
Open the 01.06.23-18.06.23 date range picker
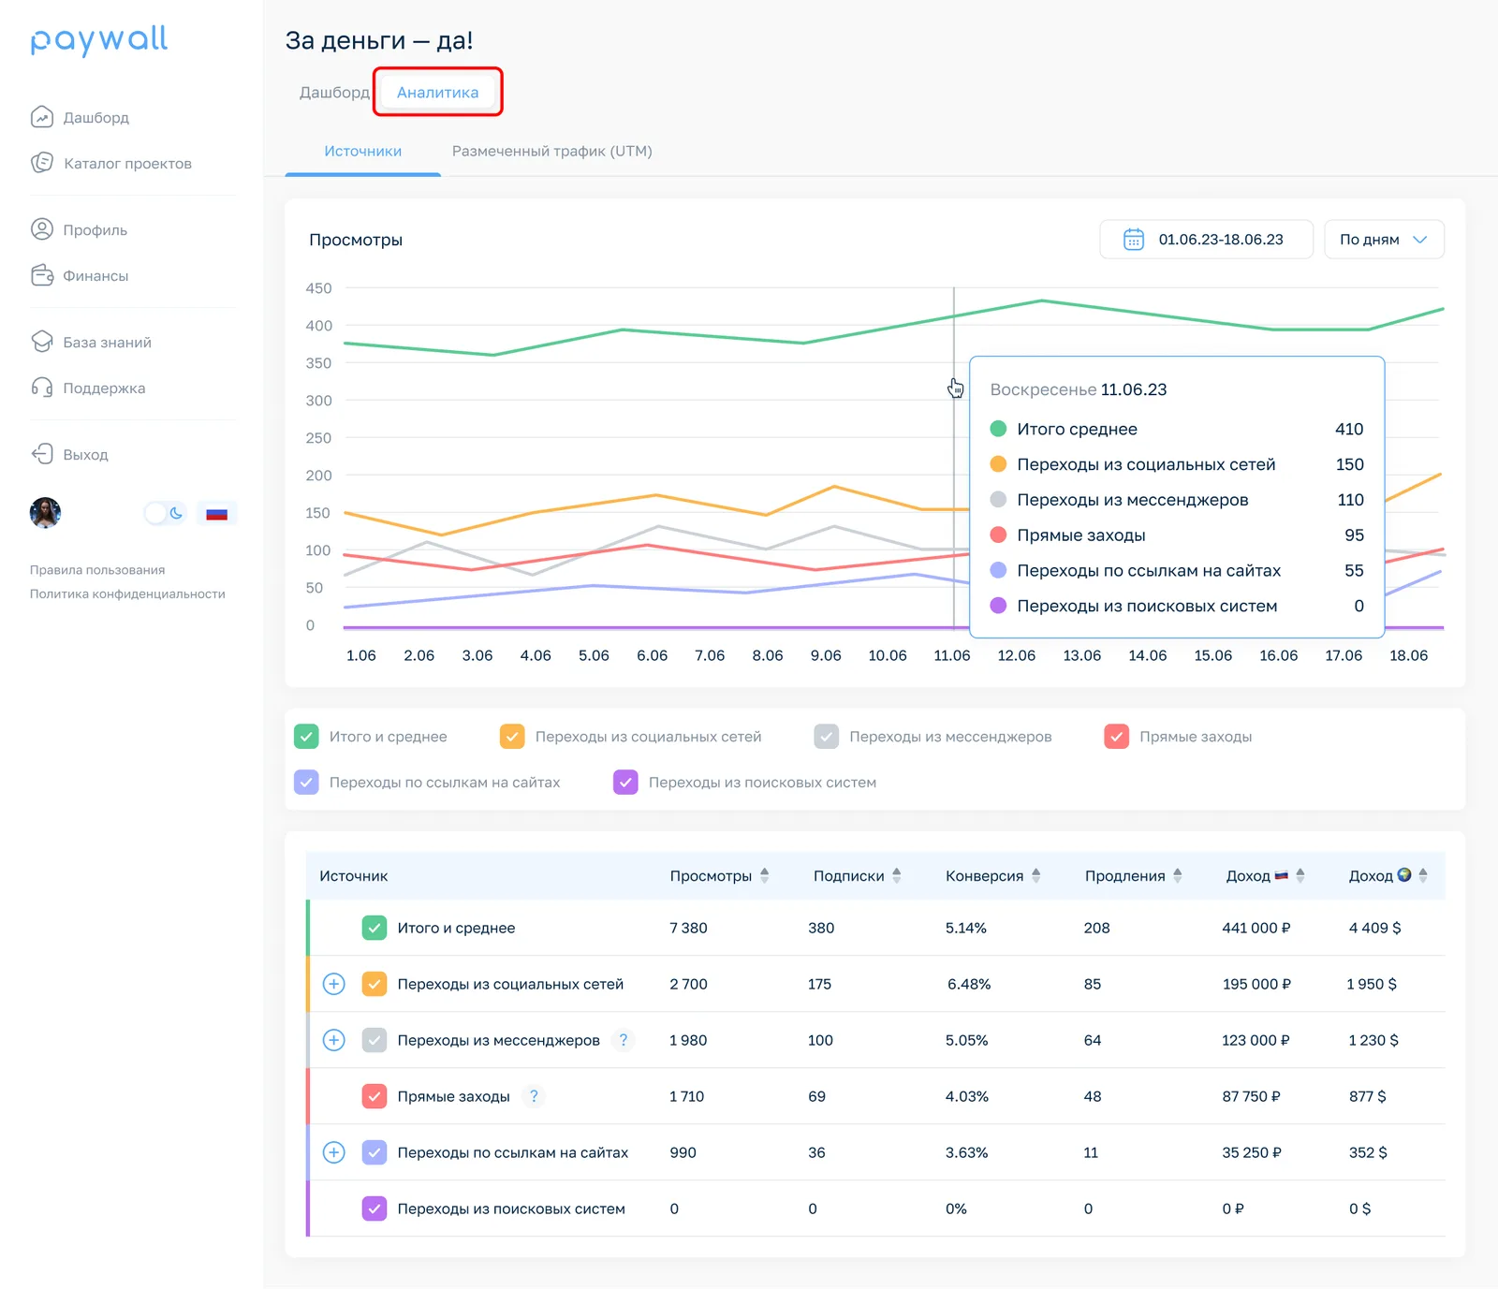(1206, 240)
